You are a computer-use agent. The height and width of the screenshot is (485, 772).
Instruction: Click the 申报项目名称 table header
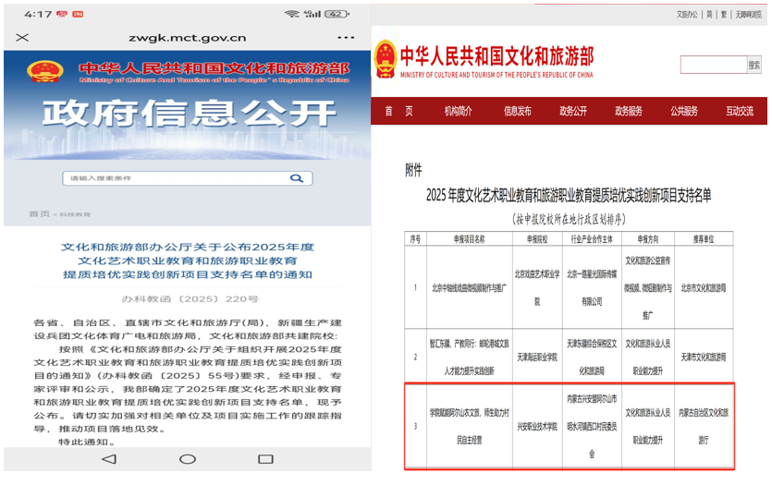tap(469, 239)
